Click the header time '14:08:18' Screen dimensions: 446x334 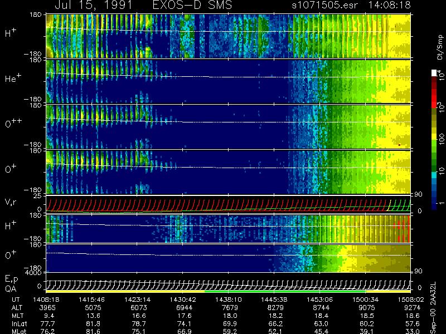(x=389, y=5)
